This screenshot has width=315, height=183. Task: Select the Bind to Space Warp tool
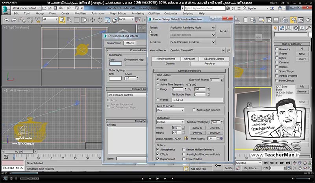click(37, 20)
